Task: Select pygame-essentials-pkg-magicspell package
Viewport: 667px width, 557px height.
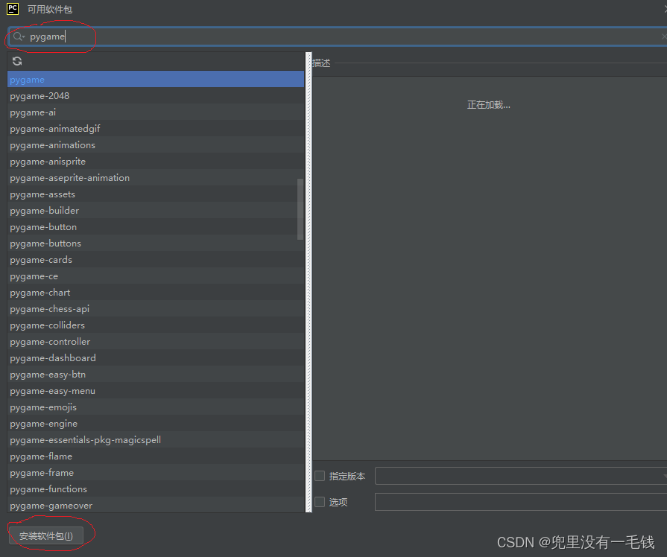Action: (156, 439)
